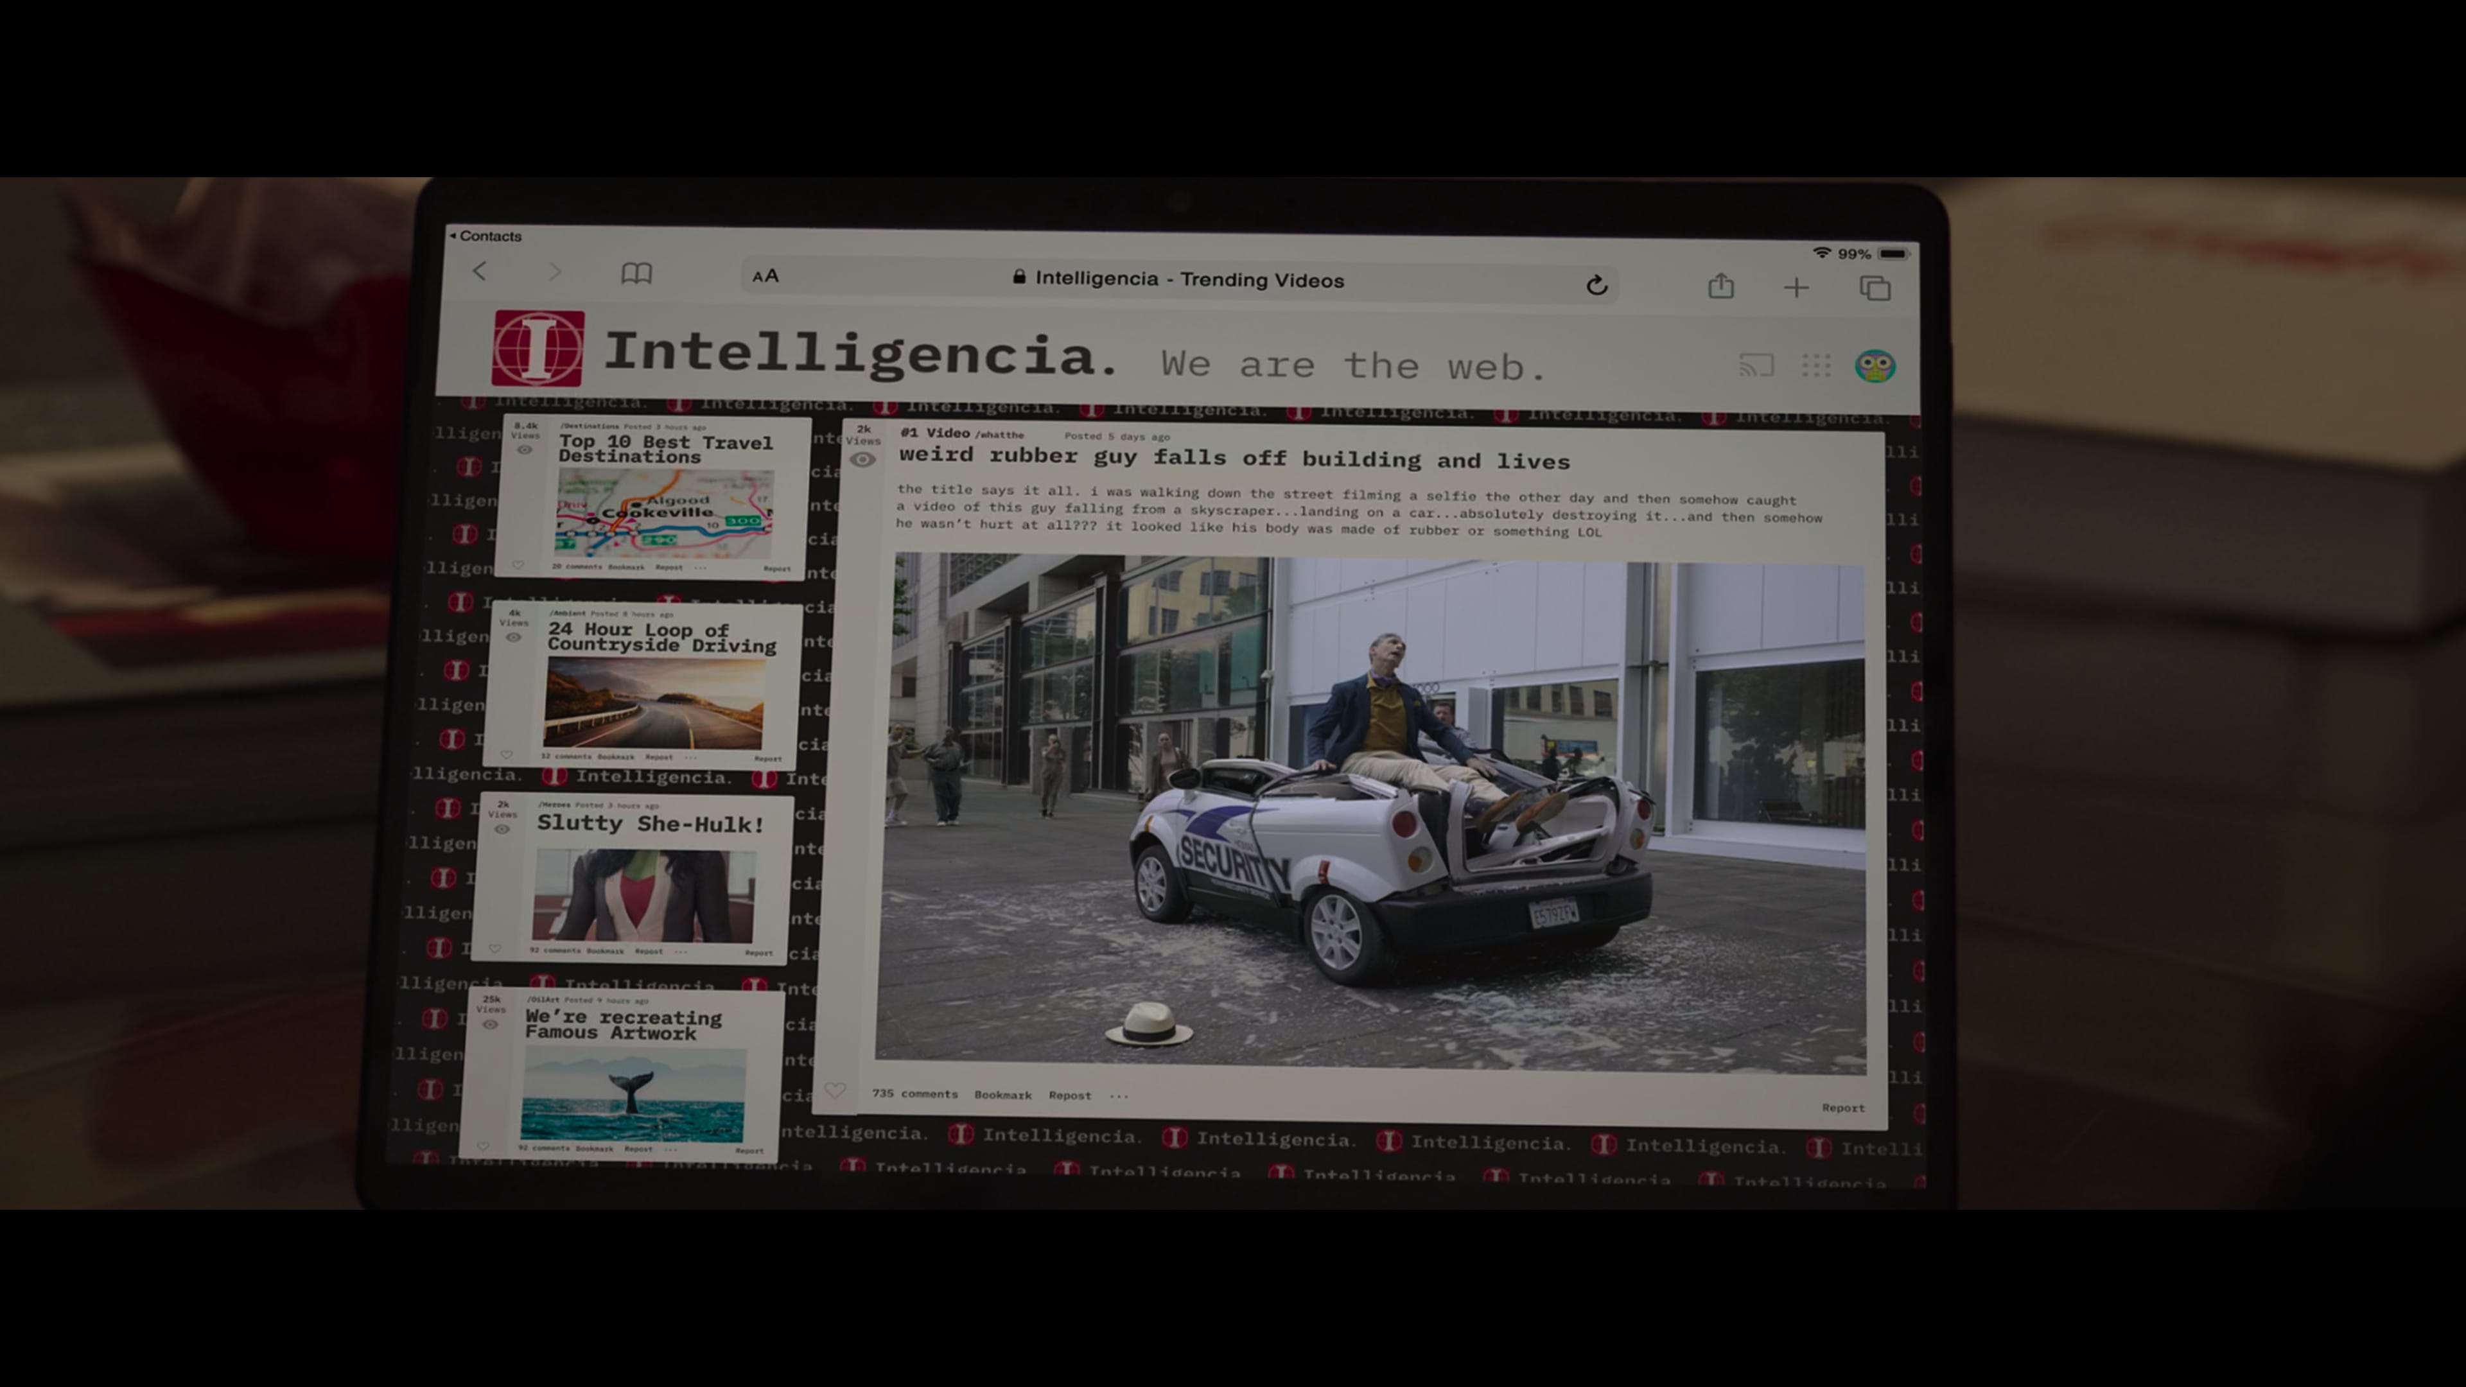Bookmark the Famous Artwork post
This screenshot has width=2466, height=1387.
coord(595,1149)
